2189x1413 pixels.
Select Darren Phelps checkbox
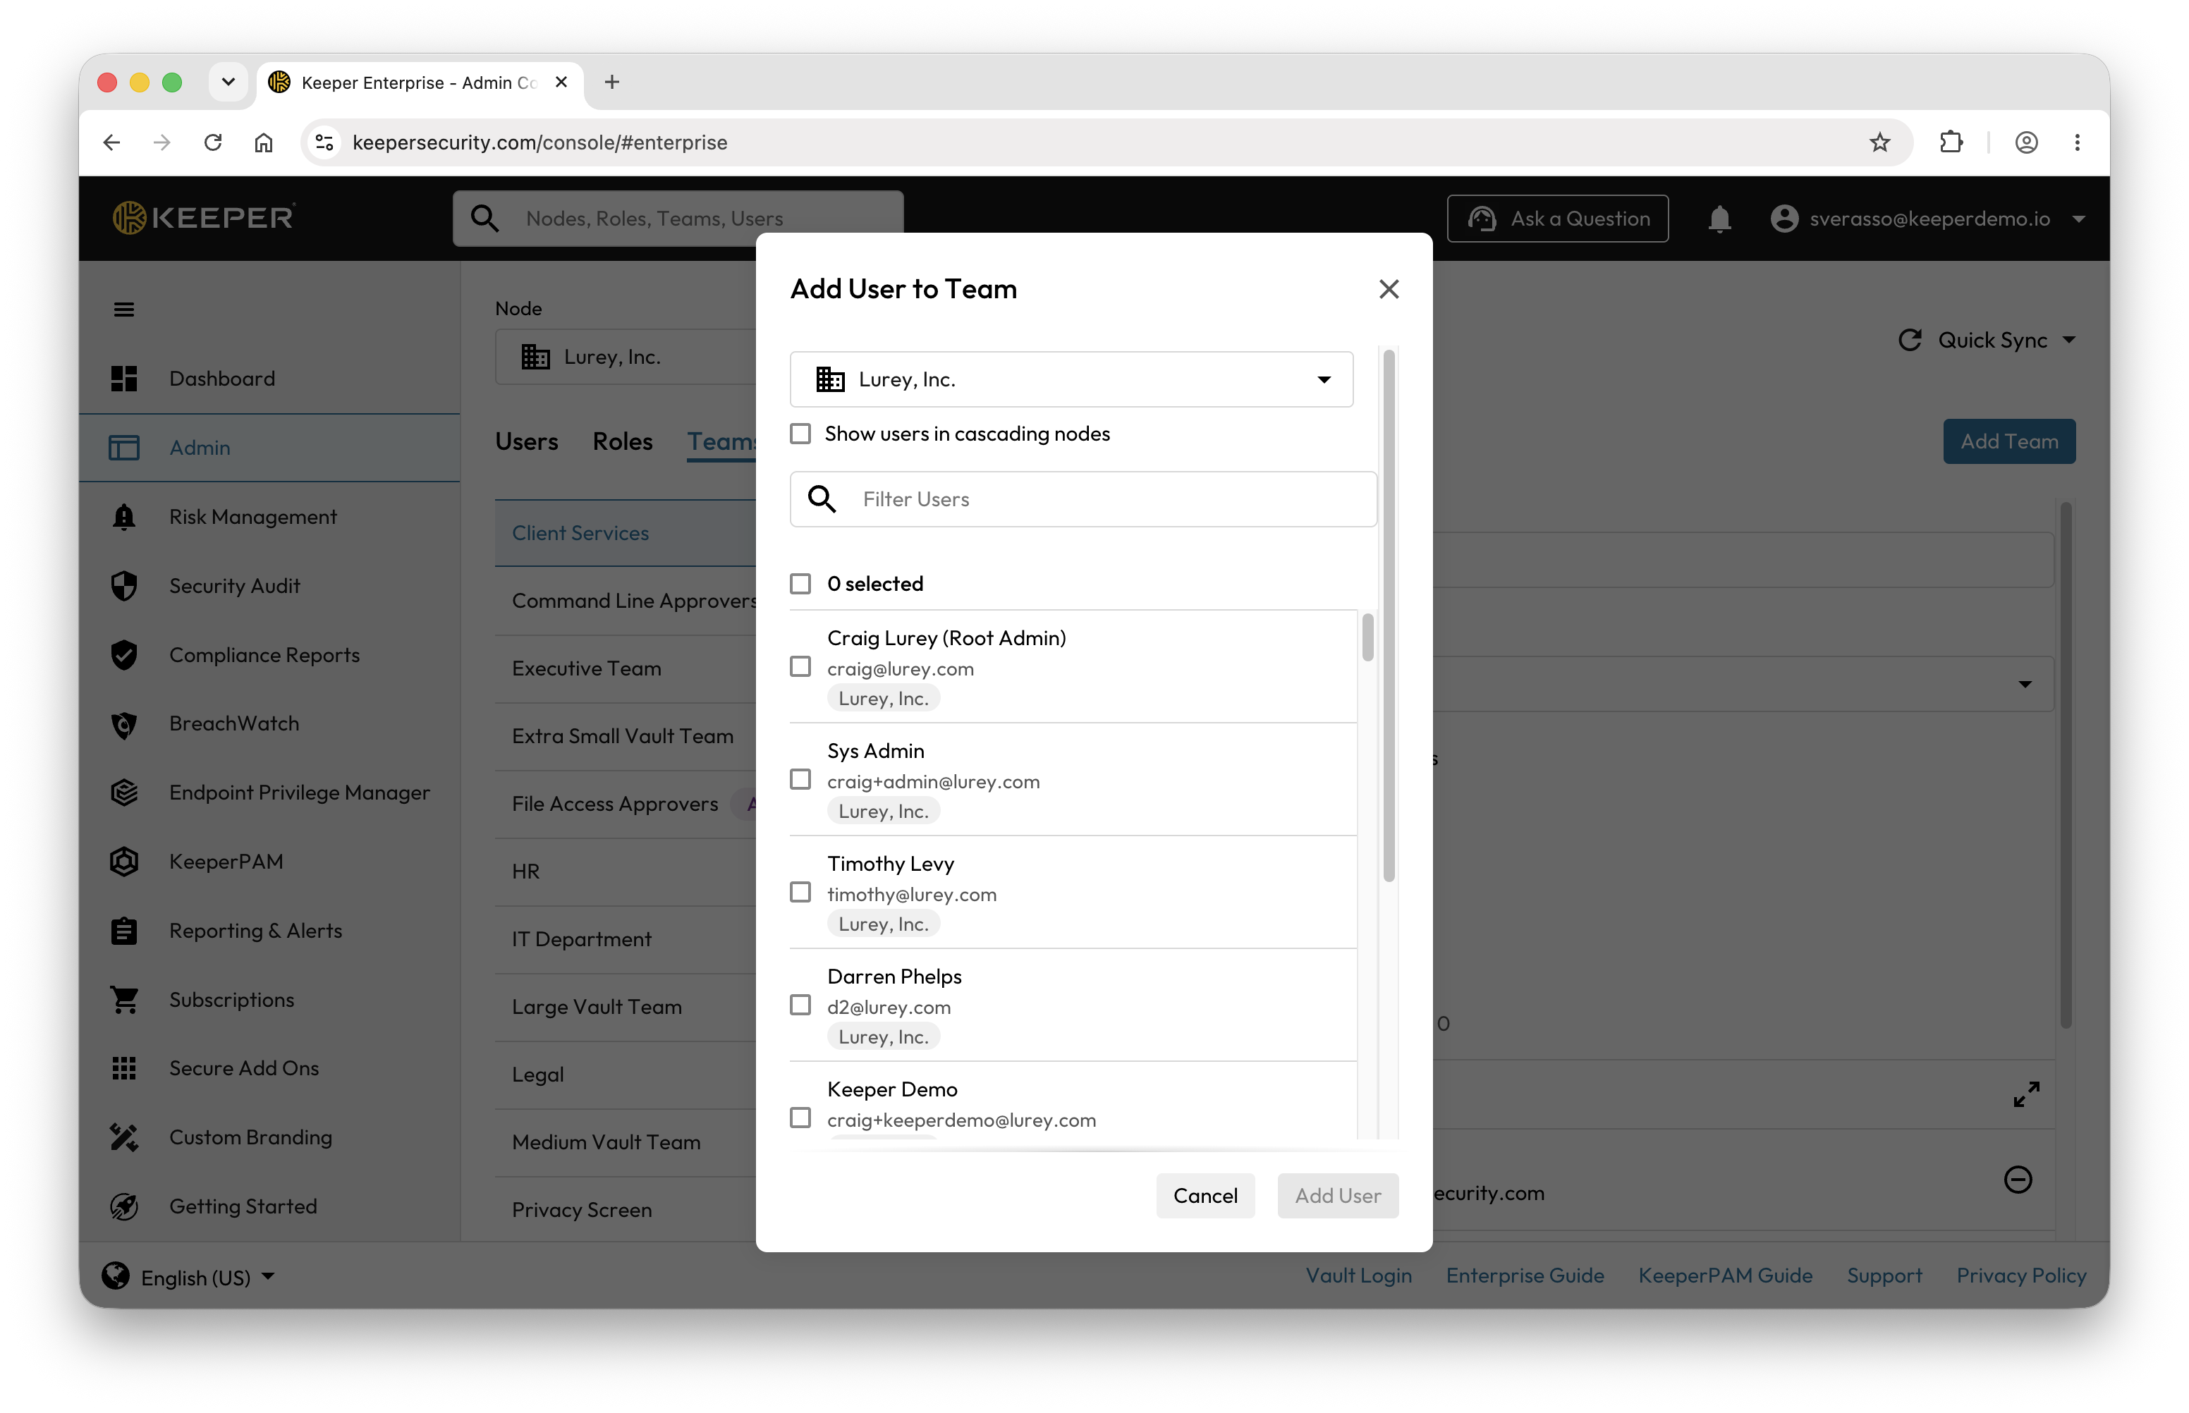(x=800, y=1005)
